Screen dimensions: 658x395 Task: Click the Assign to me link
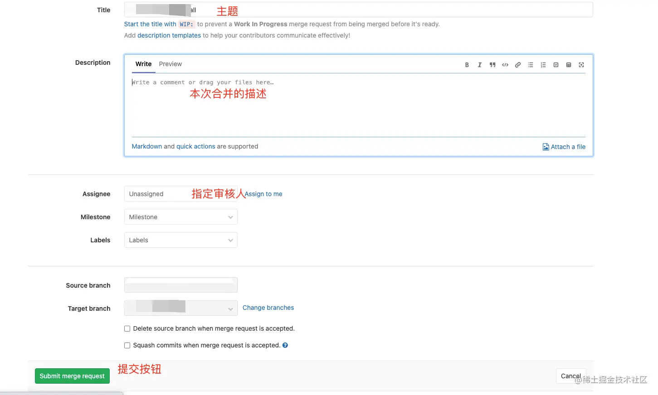pos(263,194)
